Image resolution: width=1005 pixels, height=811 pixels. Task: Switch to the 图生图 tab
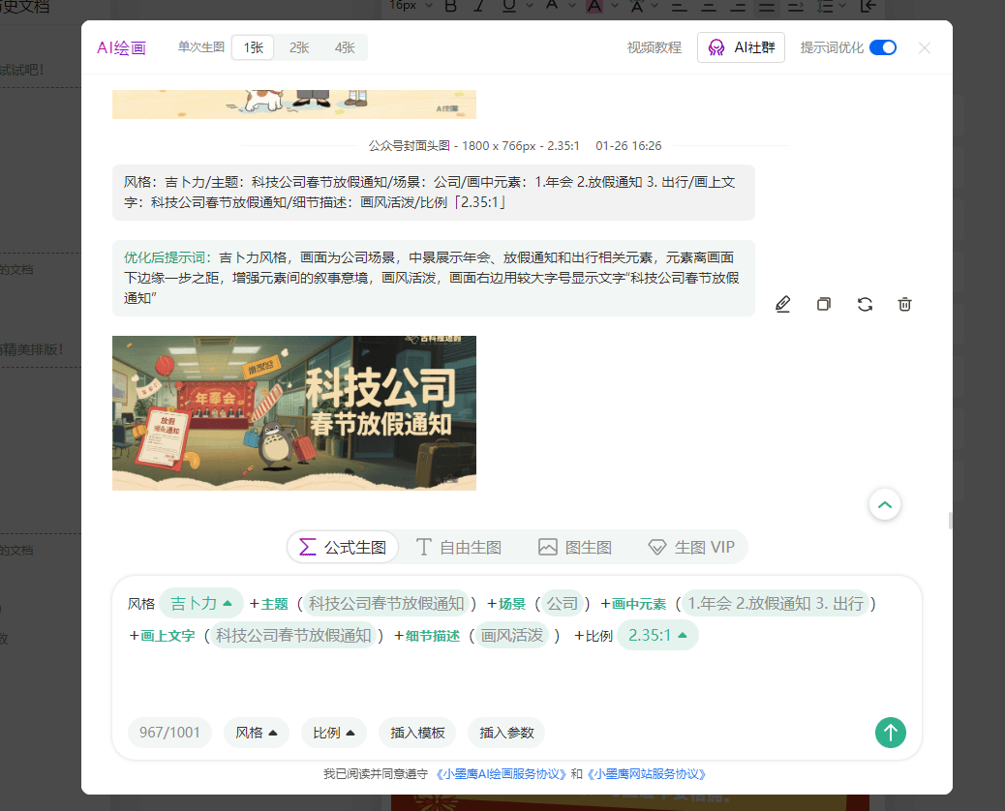[575, 547]
